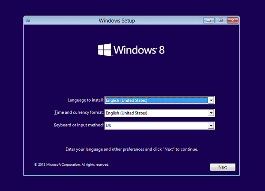
Task: Click the "Language to install" label
Action: tap(86, 100)
